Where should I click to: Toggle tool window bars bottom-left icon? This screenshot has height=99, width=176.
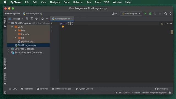click(x=5, y=93)
